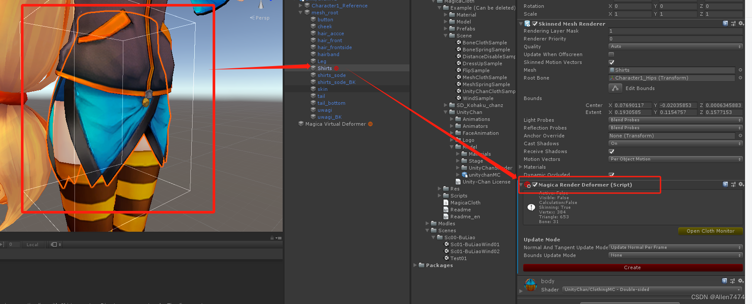This screenshot has height=304, width=752.
Task: Open the panel context menu beside lock
Action: coord(279,238)
